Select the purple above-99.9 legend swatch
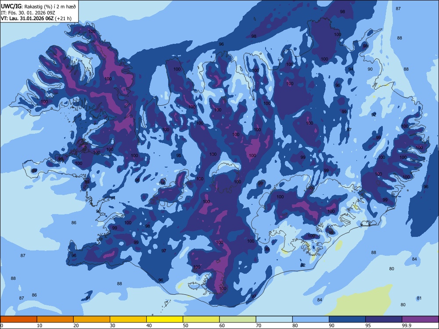The width and height of the screenshot is (439, 329). [x=421, y=319]
